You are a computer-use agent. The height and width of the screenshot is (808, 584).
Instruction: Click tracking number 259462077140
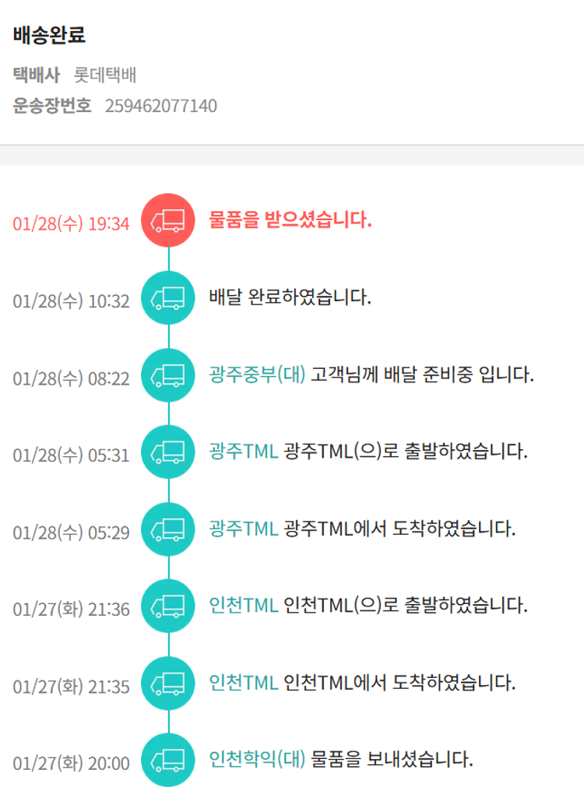[160, 106]
